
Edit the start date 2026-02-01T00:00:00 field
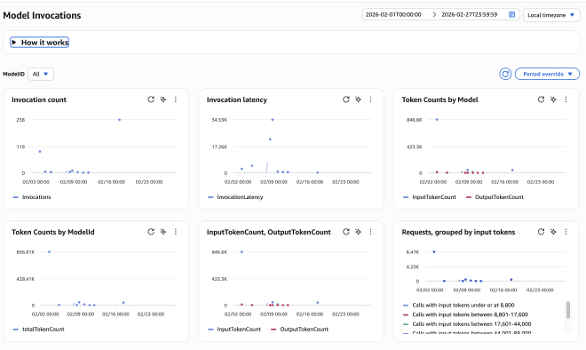[x=393, y=14]
